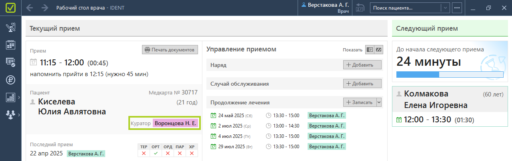Image resolution: width=512 pixels, height=161 pixels.
Task: Go back with the left arrow
Action: click(30, 8)
